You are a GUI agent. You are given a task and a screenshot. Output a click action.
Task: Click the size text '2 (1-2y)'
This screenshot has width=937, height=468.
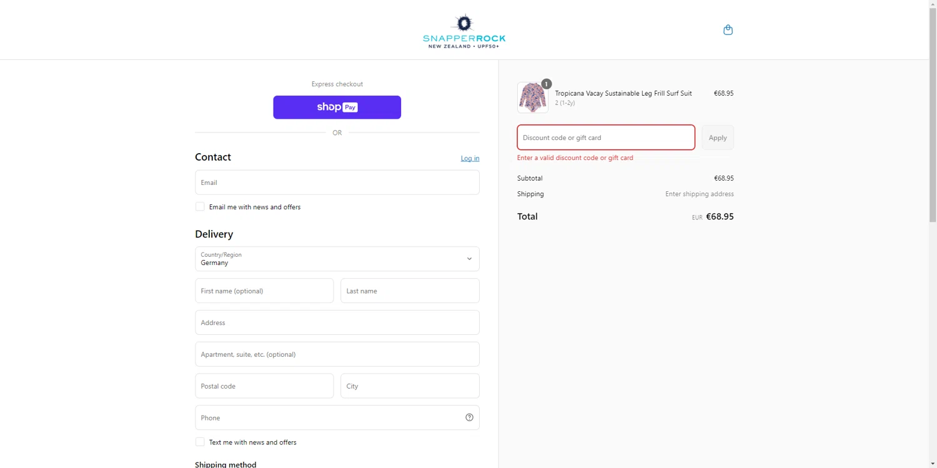[565, 103]
